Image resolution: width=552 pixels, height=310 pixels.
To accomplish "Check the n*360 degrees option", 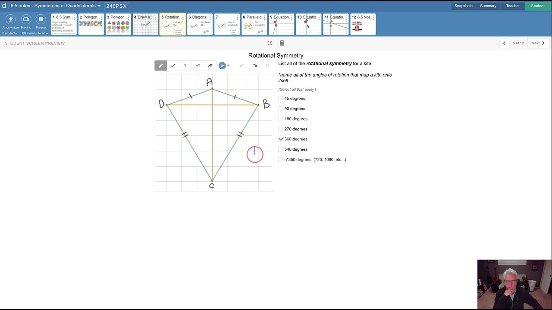I will [281, 160].
